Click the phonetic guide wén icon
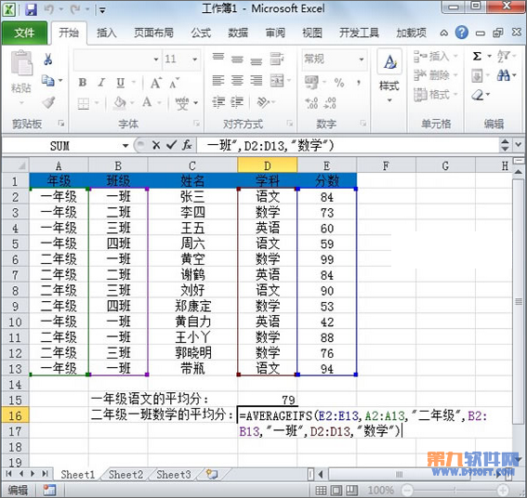This screenshot has width=527, height=498. [182, 103]
